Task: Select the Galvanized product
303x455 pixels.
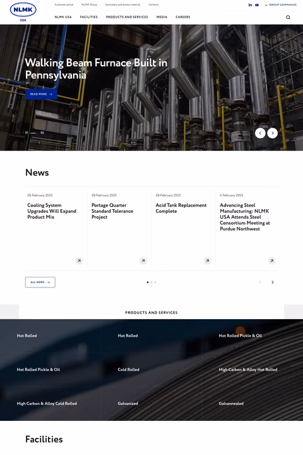Action: click(x=128, y=404)
